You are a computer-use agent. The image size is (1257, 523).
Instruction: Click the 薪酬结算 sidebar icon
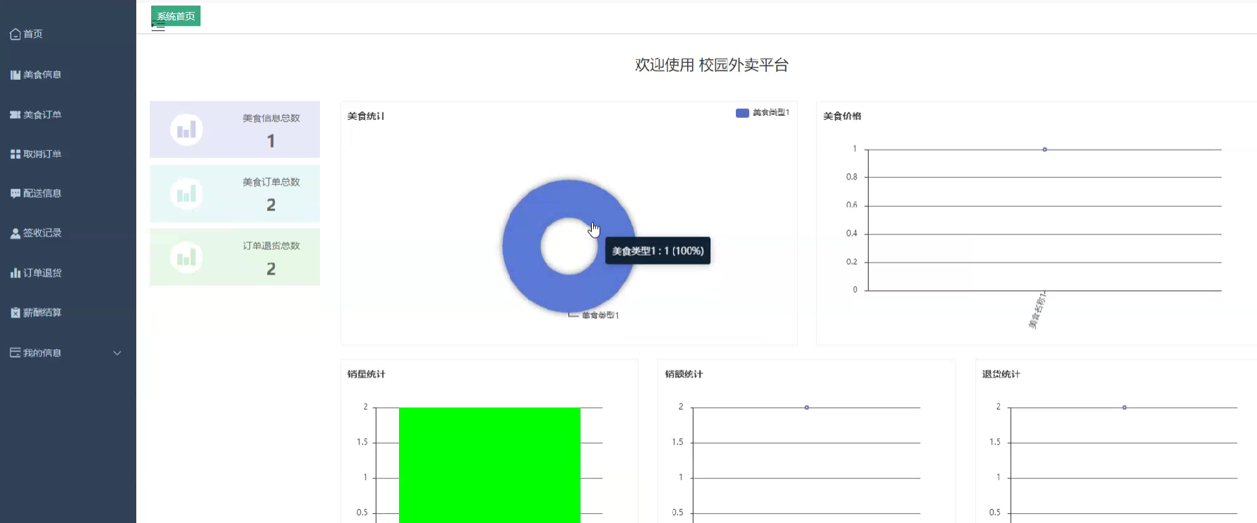15,313
